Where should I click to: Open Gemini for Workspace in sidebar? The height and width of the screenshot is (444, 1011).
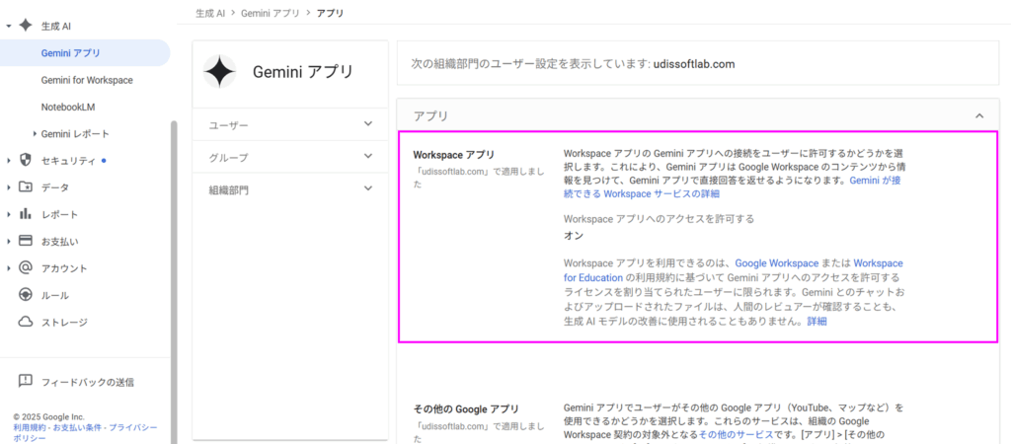tap(87, 80)
